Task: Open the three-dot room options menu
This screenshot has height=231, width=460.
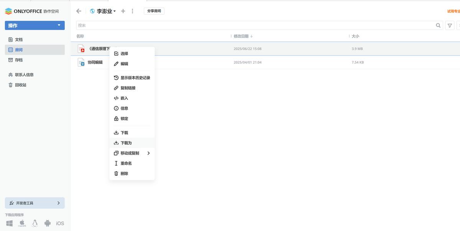Action: click(133, 11)
